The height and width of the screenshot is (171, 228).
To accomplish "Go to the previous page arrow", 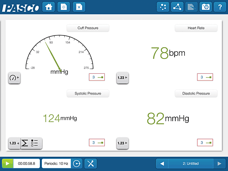I will (162, 163).
